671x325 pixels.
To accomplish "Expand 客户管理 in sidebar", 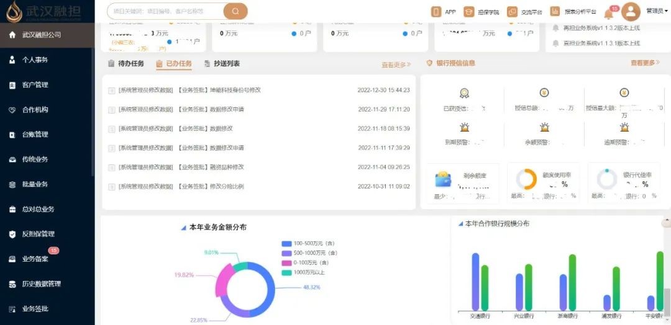I will click(x=35, y=85).
